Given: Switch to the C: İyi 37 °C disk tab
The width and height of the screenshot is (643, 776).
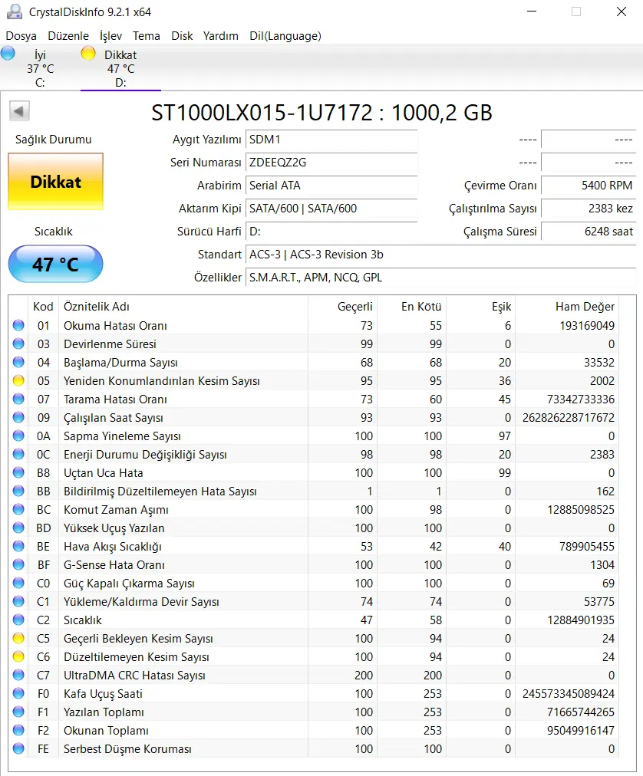Looking at the screenshot, I should click(x=40, y=68).
